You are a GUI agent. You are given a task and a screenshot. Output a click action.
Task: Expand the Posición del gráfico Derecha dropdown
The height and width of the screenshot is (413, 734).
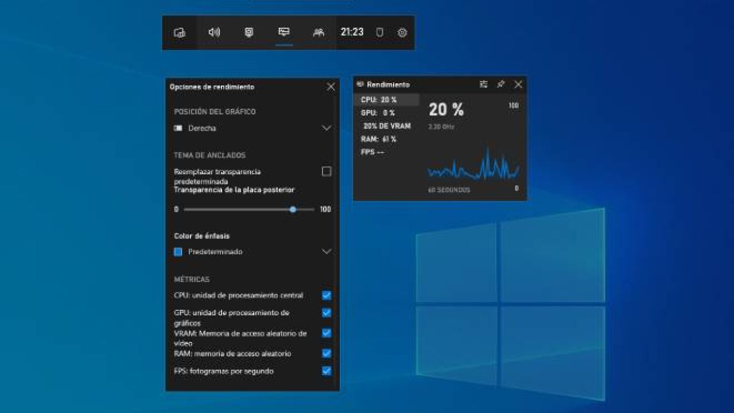tap(327, 128)
